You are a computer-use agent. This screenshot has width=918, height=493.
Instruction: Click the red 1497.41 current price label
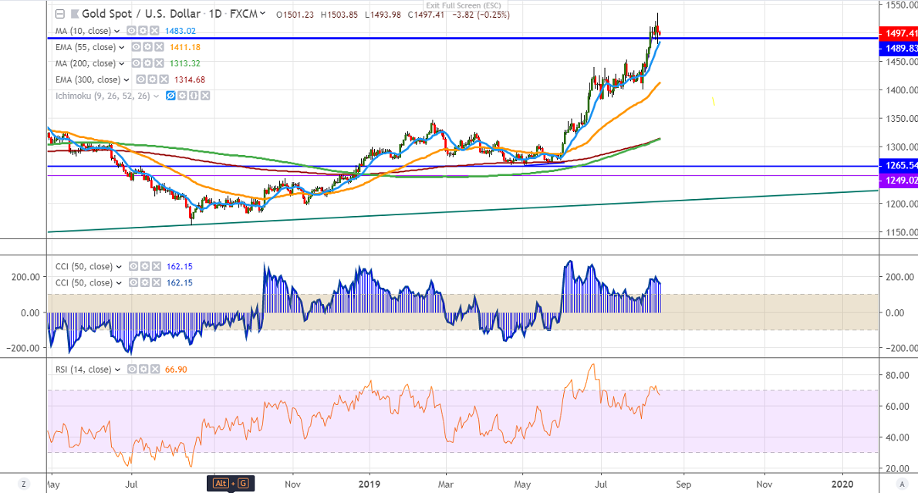tap(899, 33)
